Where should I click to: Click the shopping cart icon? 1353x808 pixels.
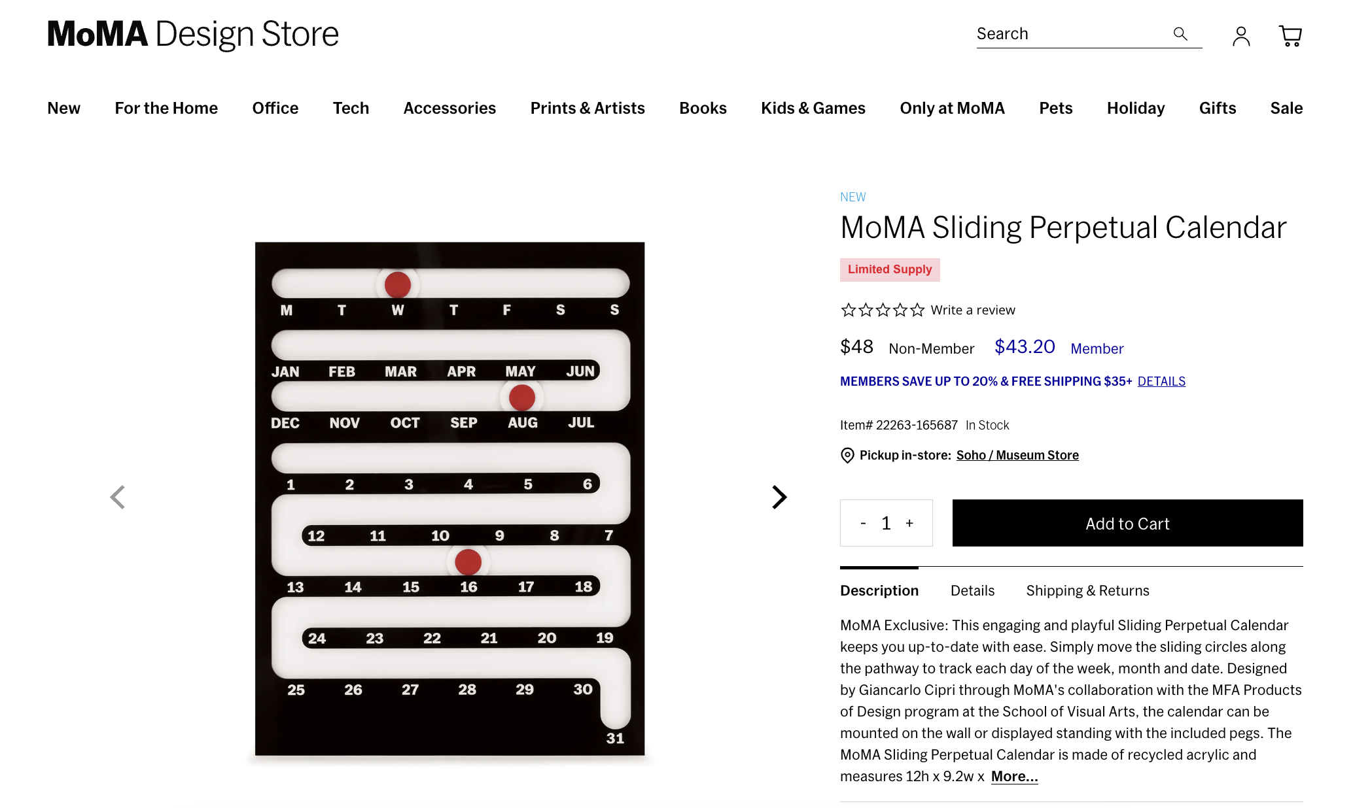pos(1290,35)
